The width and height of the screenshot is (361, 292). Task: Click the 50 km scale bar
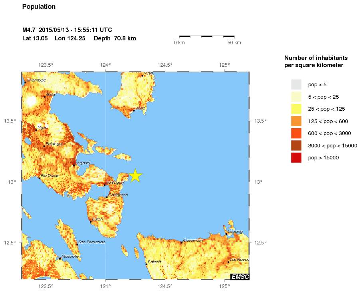point(206,36)
